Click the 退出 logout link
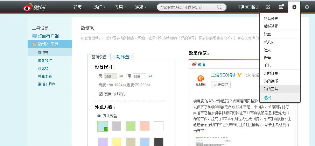The image size is (315, 146). 267,98
